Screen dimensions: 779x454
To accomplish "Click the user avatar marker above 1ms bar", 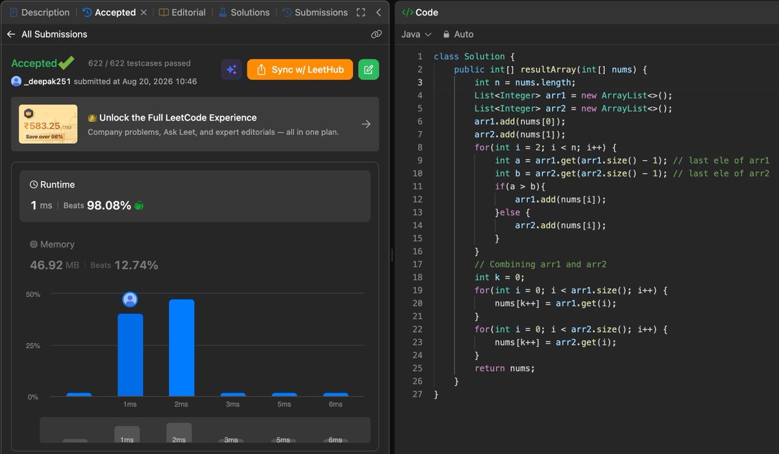I will [130, 299].
